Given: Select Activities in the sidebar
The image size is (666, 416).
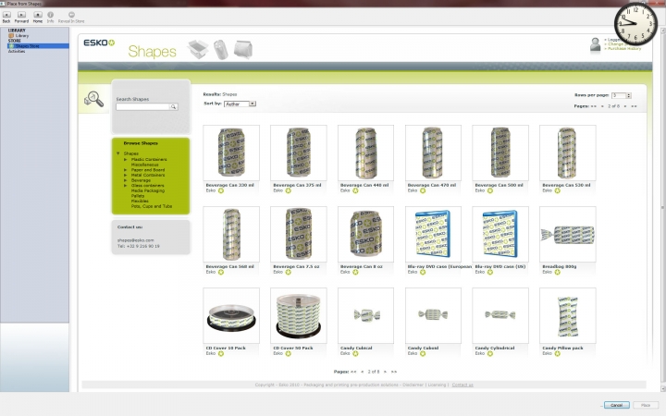Looking at the screenshot, I should coord(17,51).
